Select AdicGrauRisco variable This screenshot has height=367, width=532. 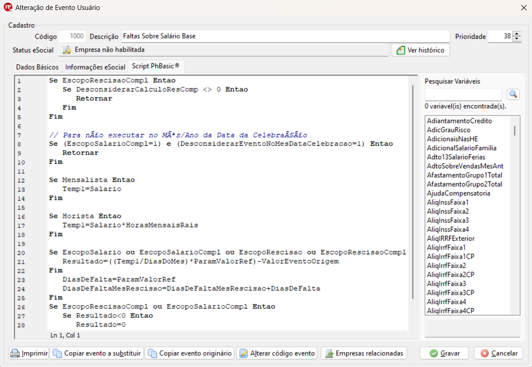pos(449,130)
